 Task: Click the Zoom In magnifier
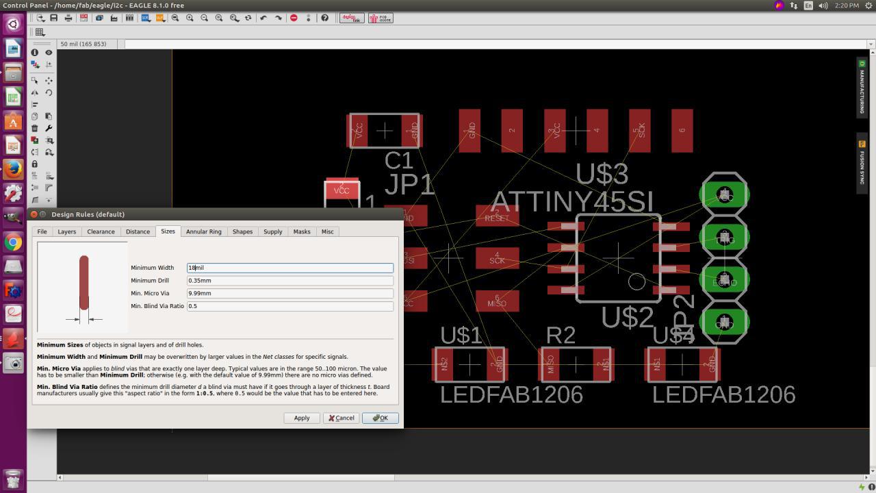click(190, 18)
